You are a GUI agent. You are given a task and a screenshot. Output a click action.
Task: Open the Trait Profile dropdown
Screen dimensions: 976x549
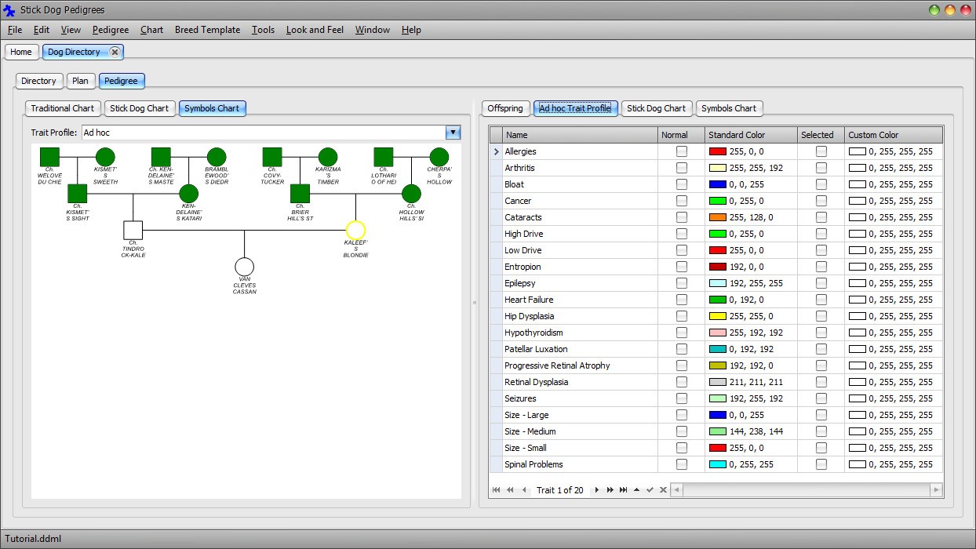(x=453, y=133)
